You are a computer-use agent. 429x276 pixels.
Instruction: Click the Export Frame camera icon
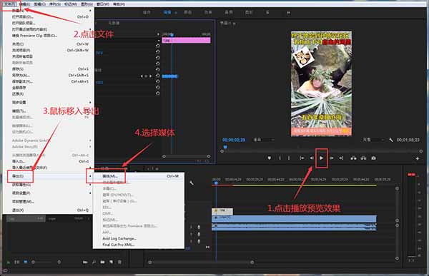pyautogui.click(x=373, y=158)
